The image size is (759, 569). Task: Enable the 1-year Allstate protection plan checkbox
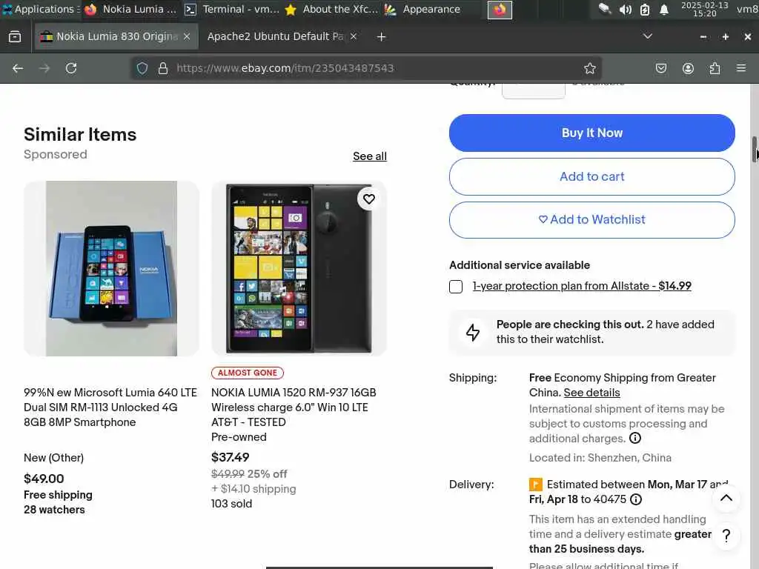pos(456,287)
